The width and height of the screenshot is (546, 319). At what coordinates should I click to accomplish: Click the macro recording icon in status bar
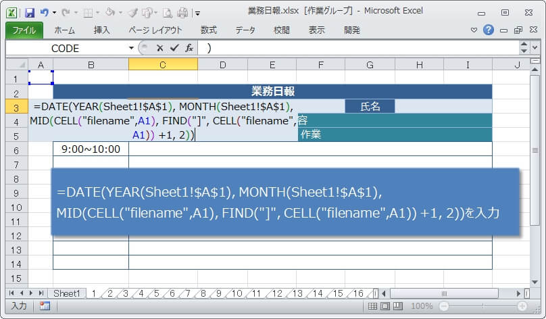(x=45, y=306)
